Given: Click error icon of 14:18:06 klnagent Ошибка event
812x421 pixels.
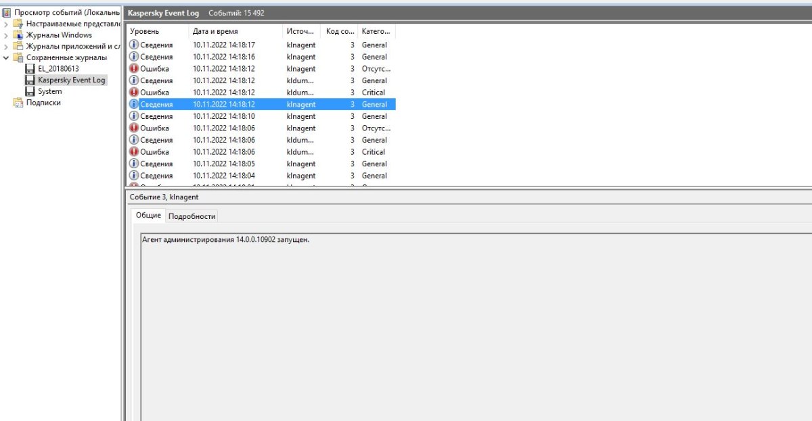Looking at the screenshot, I should [133, 128].
